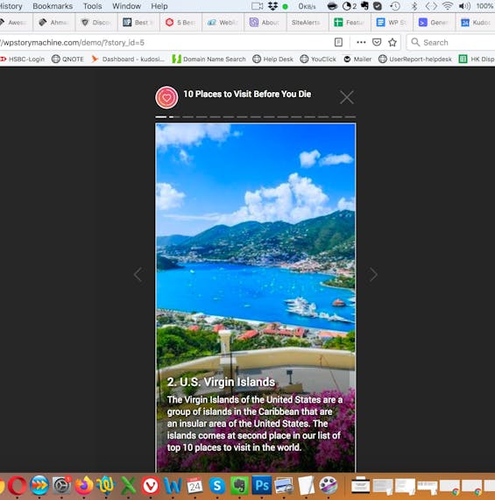495x500 pixels.
Task: Click the Search input field
Action: [x=451, y=42]
